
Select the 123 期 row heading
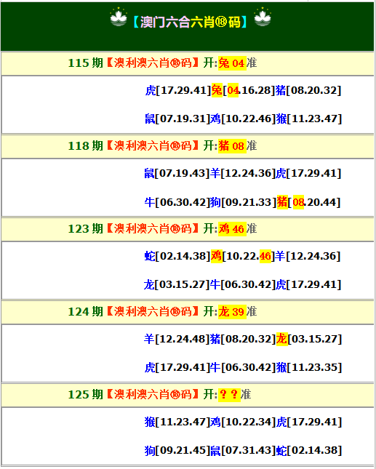[188, 229]
